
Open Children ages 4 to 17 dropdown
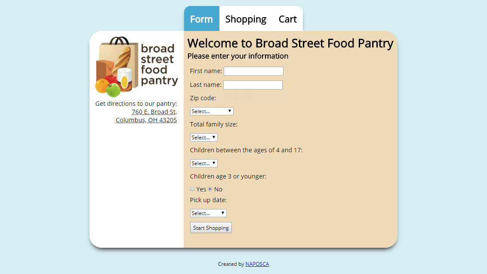coord(204,163)
